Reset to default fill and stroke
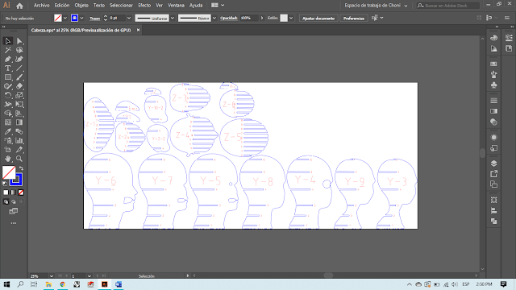This screenshot has height=290, width=516. [x=5, y=184]
